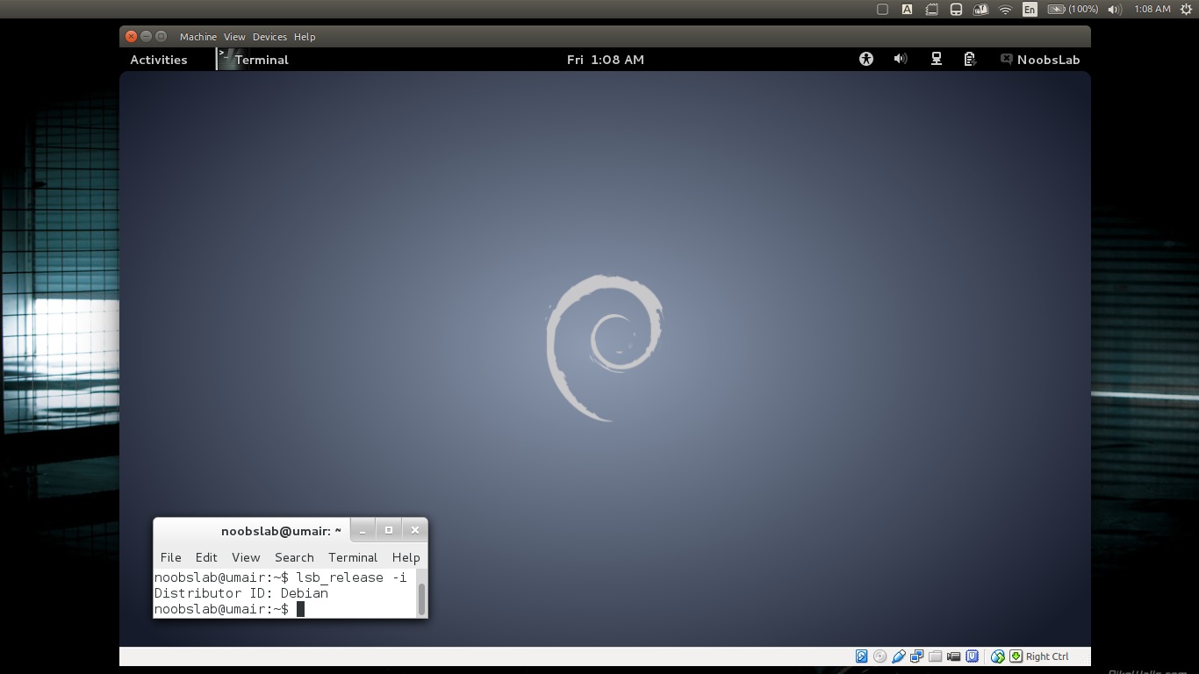Open the VirtualBox View menu

(234, 37)
